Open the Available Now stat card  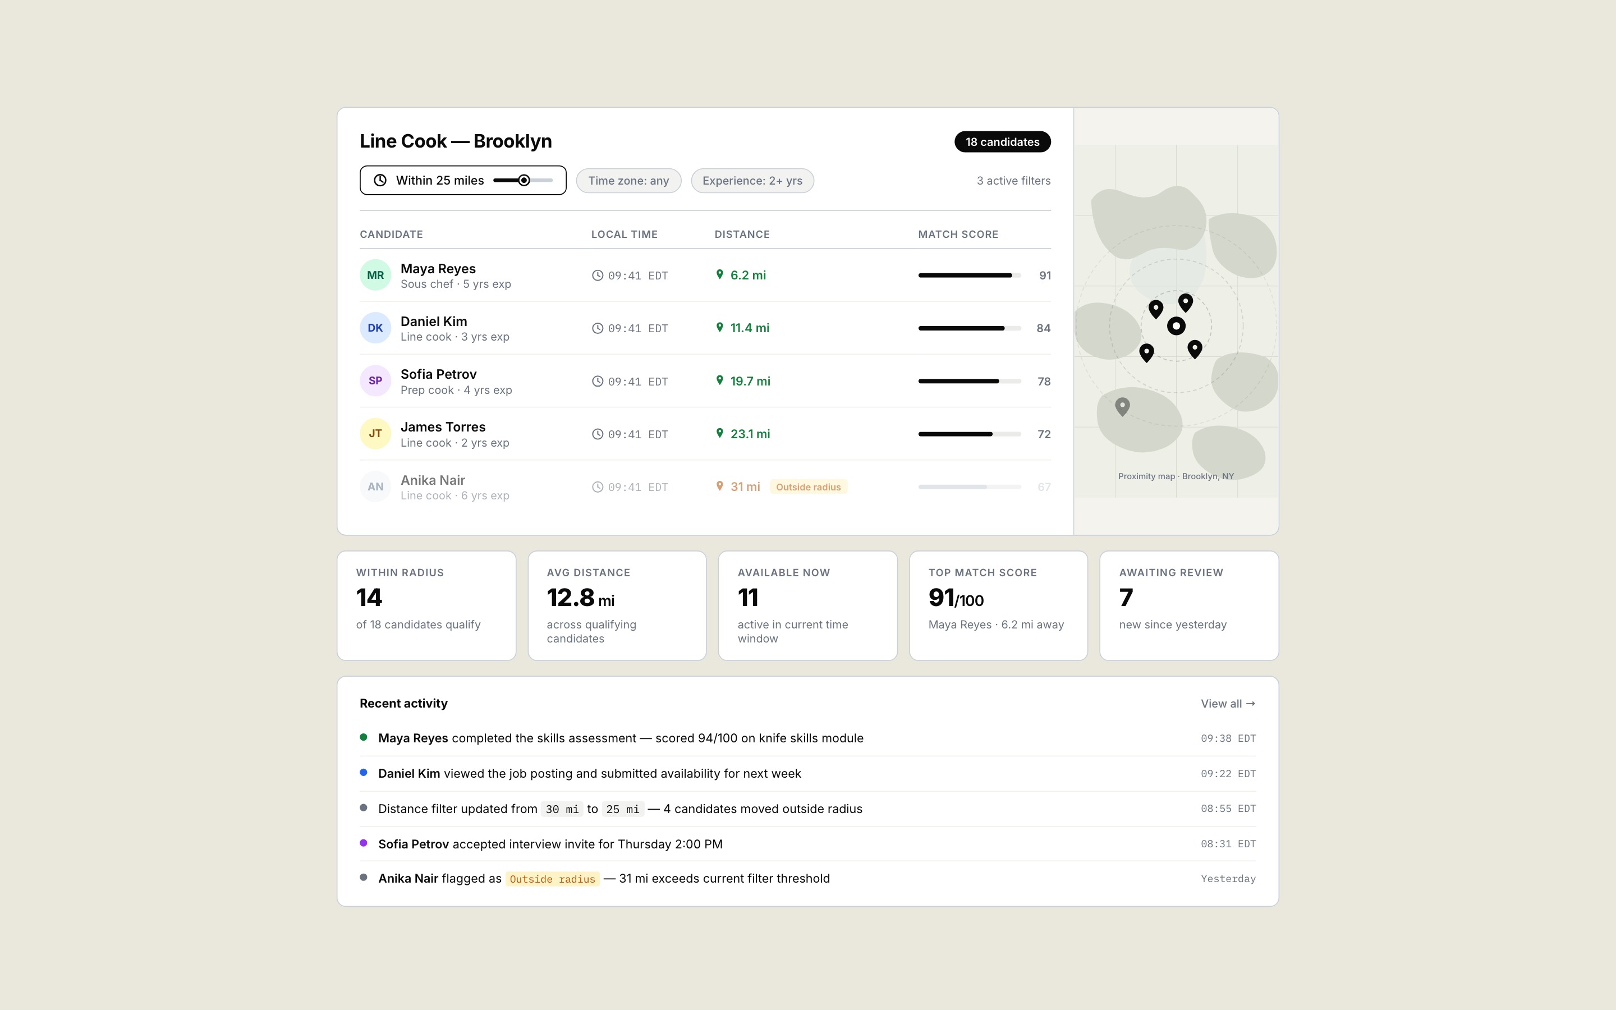pyautogui.click(x=808, y=606)
